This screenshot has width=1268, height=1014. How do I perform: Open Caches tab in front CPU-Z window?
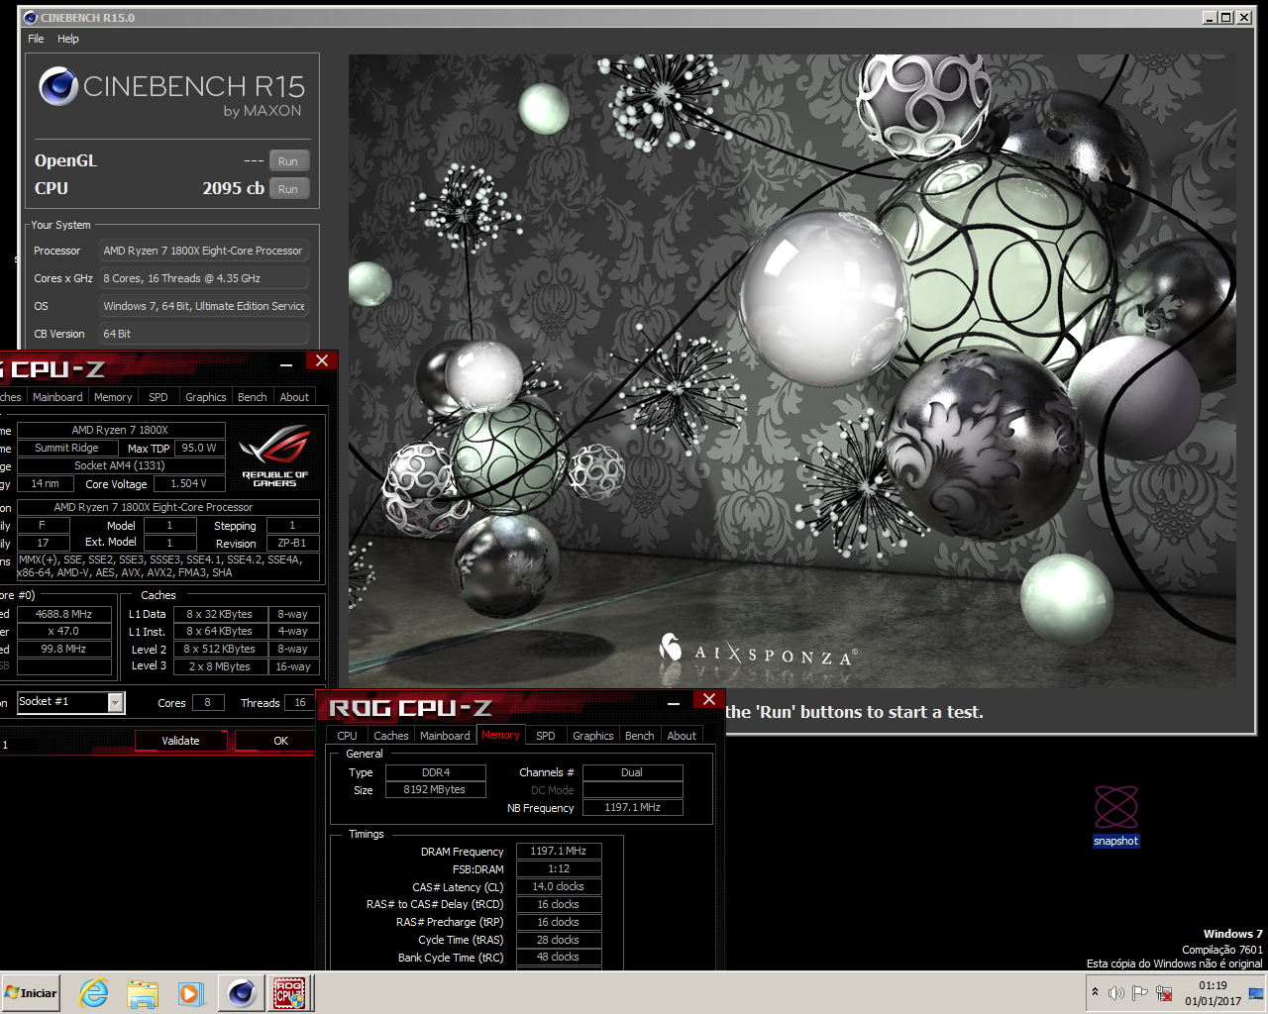(x=390, y=736)
